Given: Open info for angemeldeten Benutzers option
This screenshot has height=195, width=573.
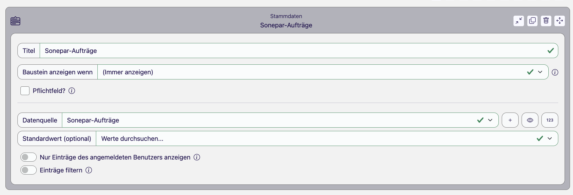Looking at the screenshot, I should coord(197,157).
